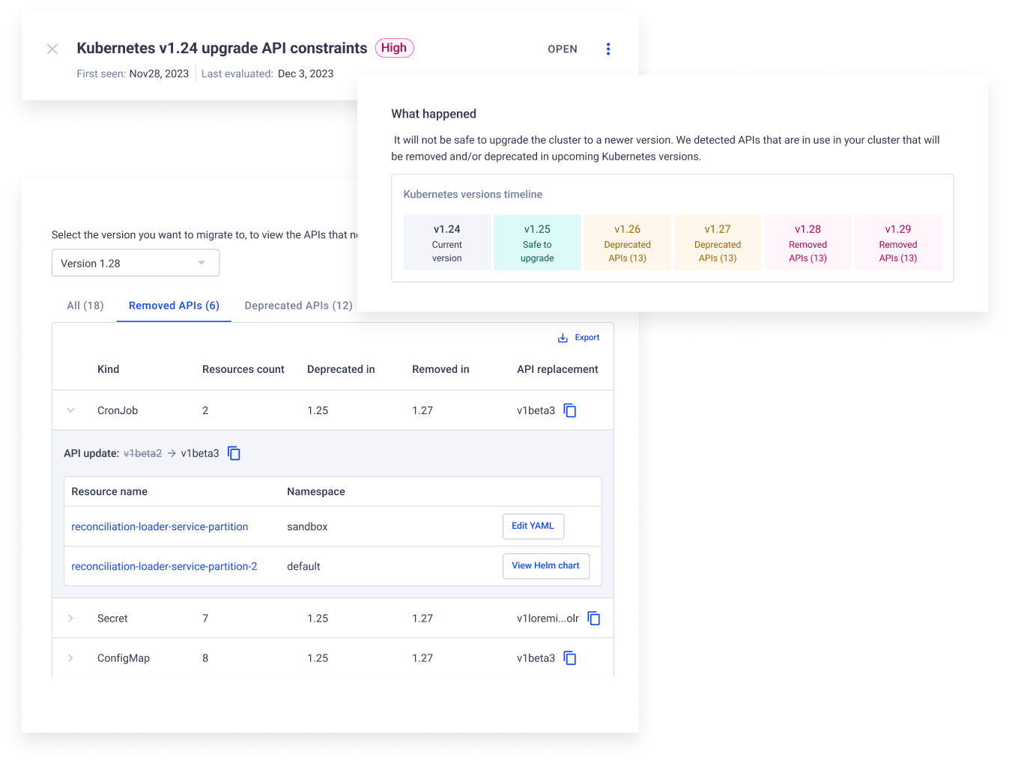Click the Resource name column header

109,491
